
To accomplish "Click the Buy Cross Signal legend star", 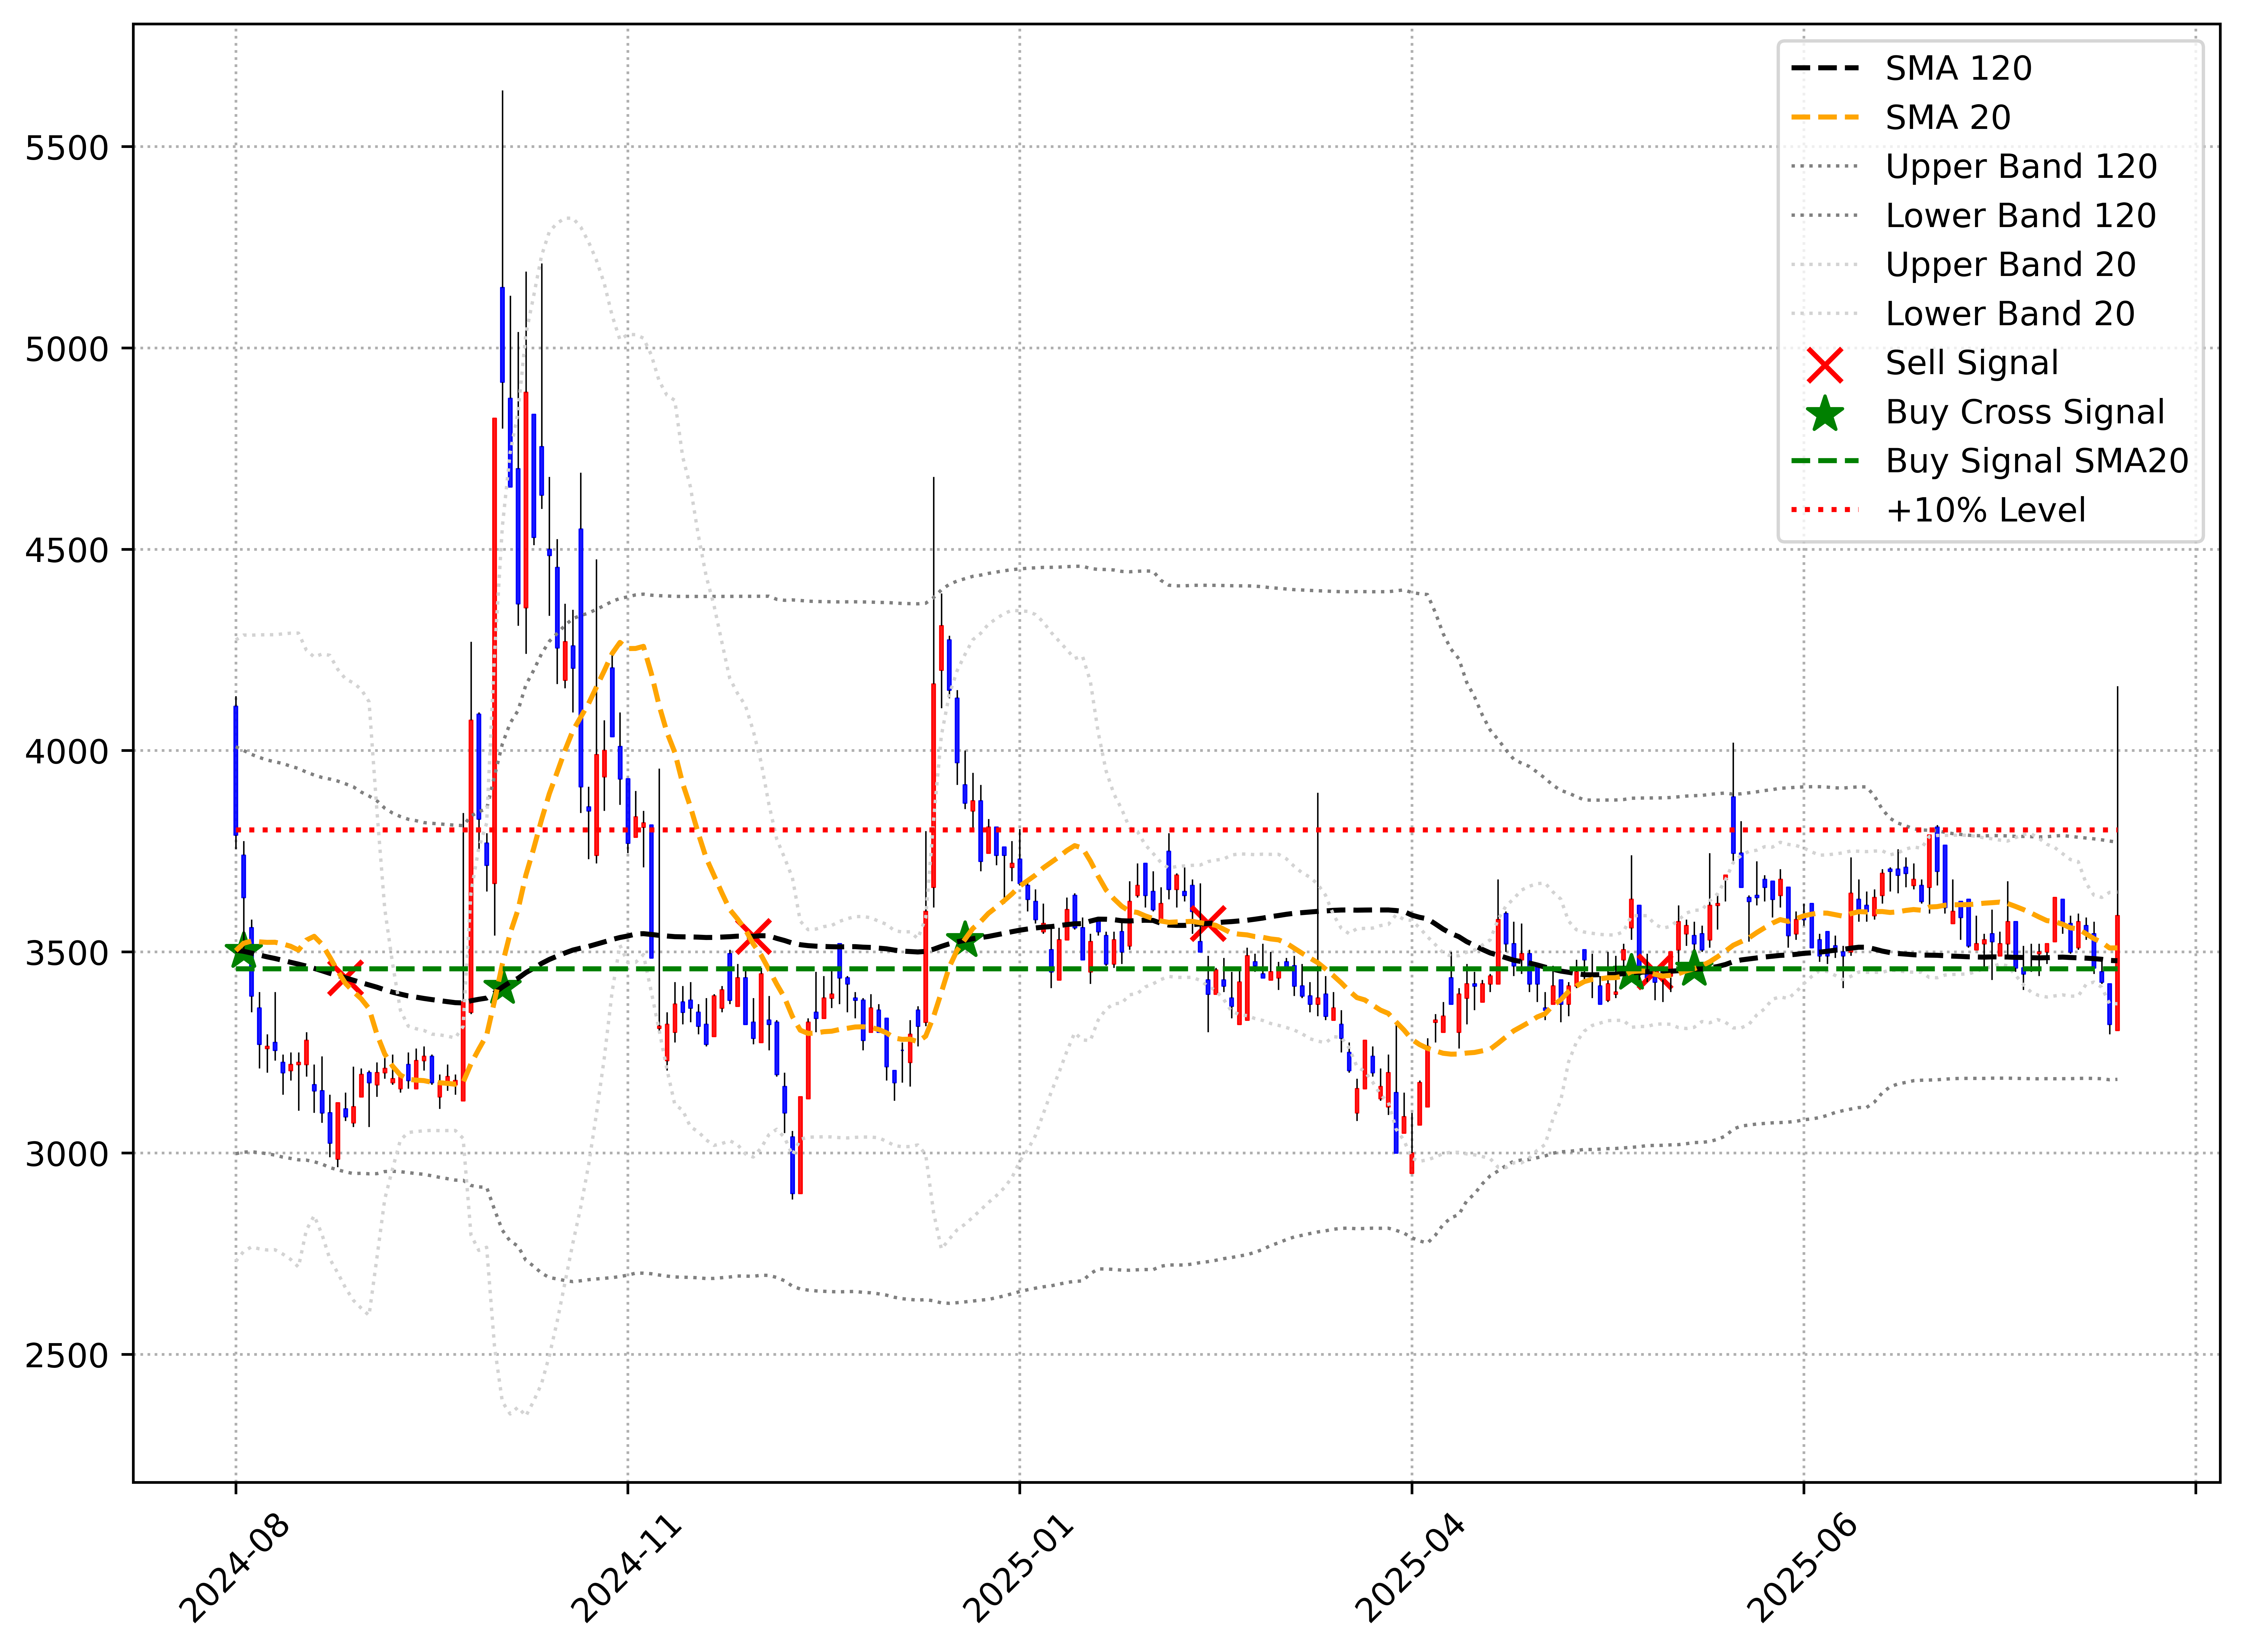I will coord(1825,413).
